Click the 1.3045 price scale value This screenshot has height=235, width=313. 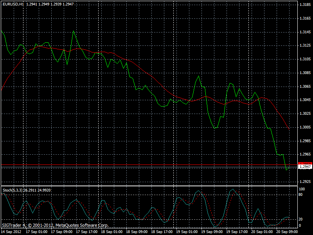[x=305, y=100]
